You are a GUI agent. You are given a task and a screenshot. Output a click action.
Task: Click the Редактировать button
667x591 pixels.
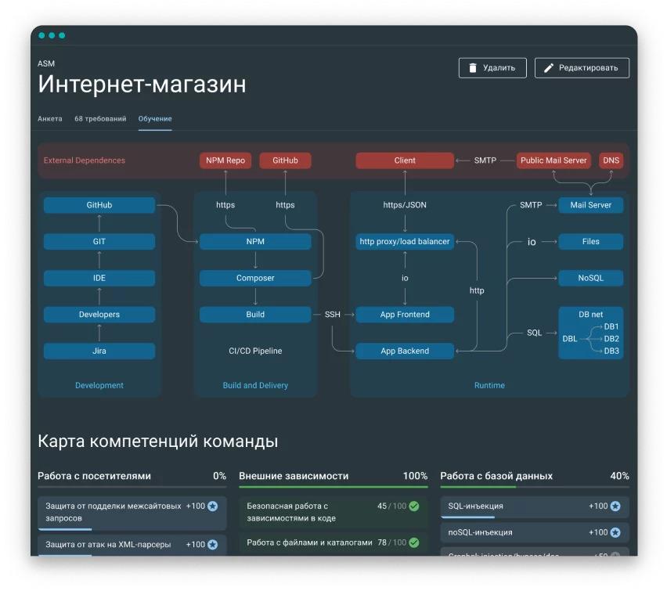coord(582,67)
